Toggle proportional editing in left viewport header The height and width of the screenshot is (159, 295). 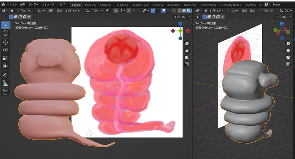[x=129, y=11]
